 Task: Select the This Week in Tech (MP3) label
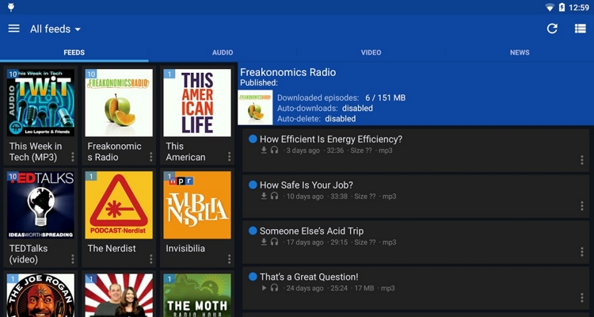[36, 151]
